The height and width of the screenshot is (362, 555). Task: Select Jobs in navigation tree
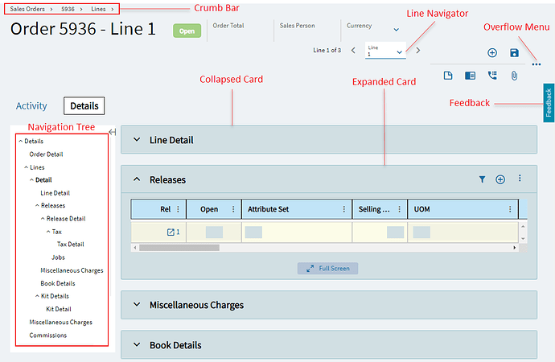58,257
